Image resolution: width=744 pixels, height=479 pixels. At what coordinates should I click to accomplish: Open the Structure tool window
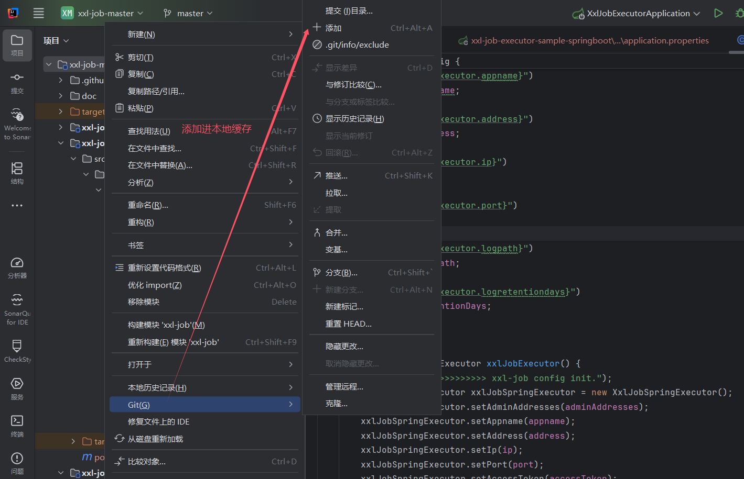tap(17, 173)
